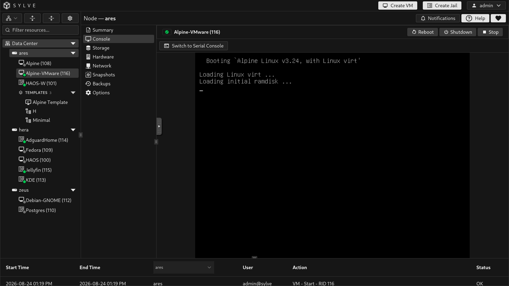Click the User column header
The width and height of the screenshot is (509, 286).
(x=248, y=267)
